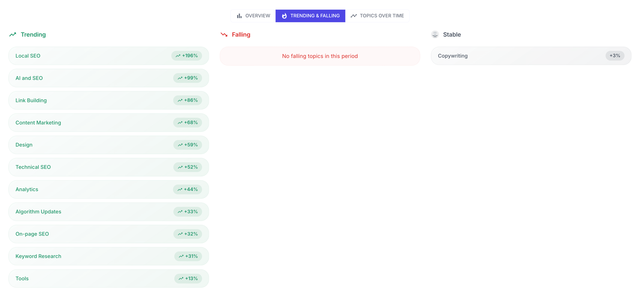Image resolution: width=640 pixels, height=292 pixels.
Task: Switch to Topics Over Time tab
Action: (377, 16)
